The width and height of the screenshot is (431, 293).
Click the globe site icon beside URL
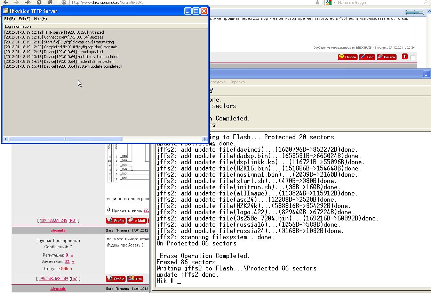point(64,2)
